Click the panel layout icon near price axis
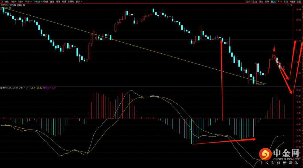Viewport: 303px width, 168px height. click(x=291, y=5)
